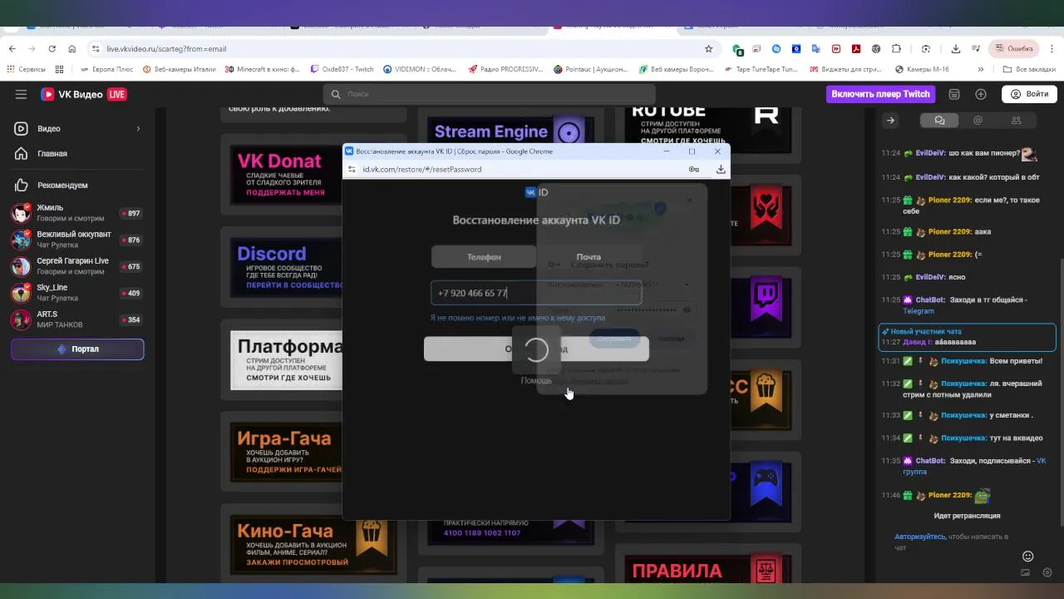Click the chat panel scrollbar

tap(1060, 391)
